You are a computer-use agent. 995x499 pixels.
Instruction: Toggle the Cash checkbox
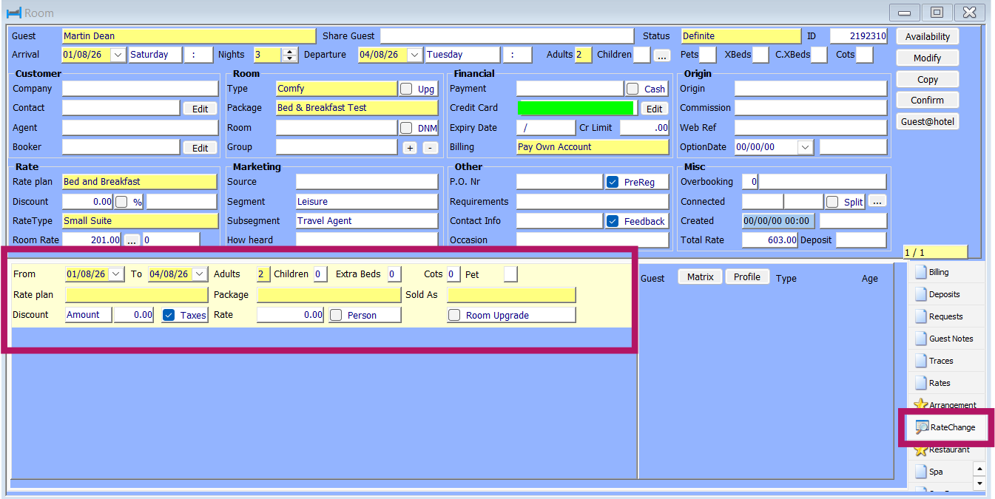(633, 89)
